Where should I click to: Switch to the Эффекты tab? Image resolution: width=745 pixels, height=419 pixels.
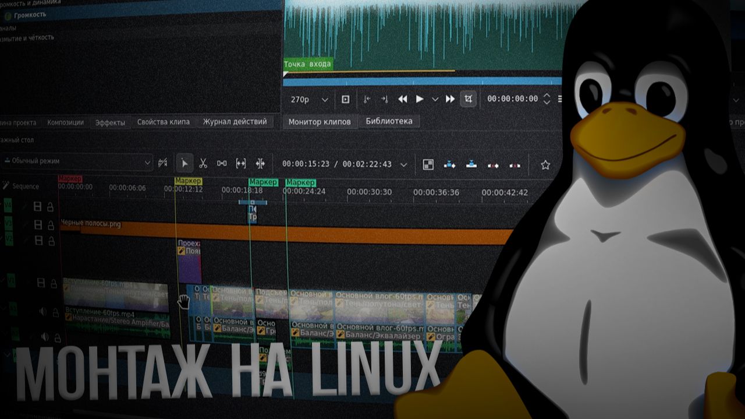(x=110, y=122)
